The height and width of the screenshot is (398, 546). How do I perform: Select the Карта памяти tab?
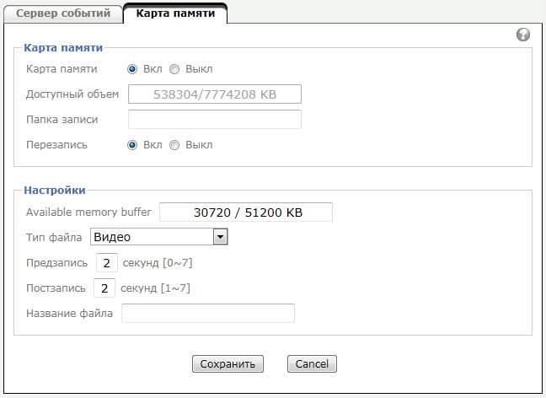pos(175,13)
